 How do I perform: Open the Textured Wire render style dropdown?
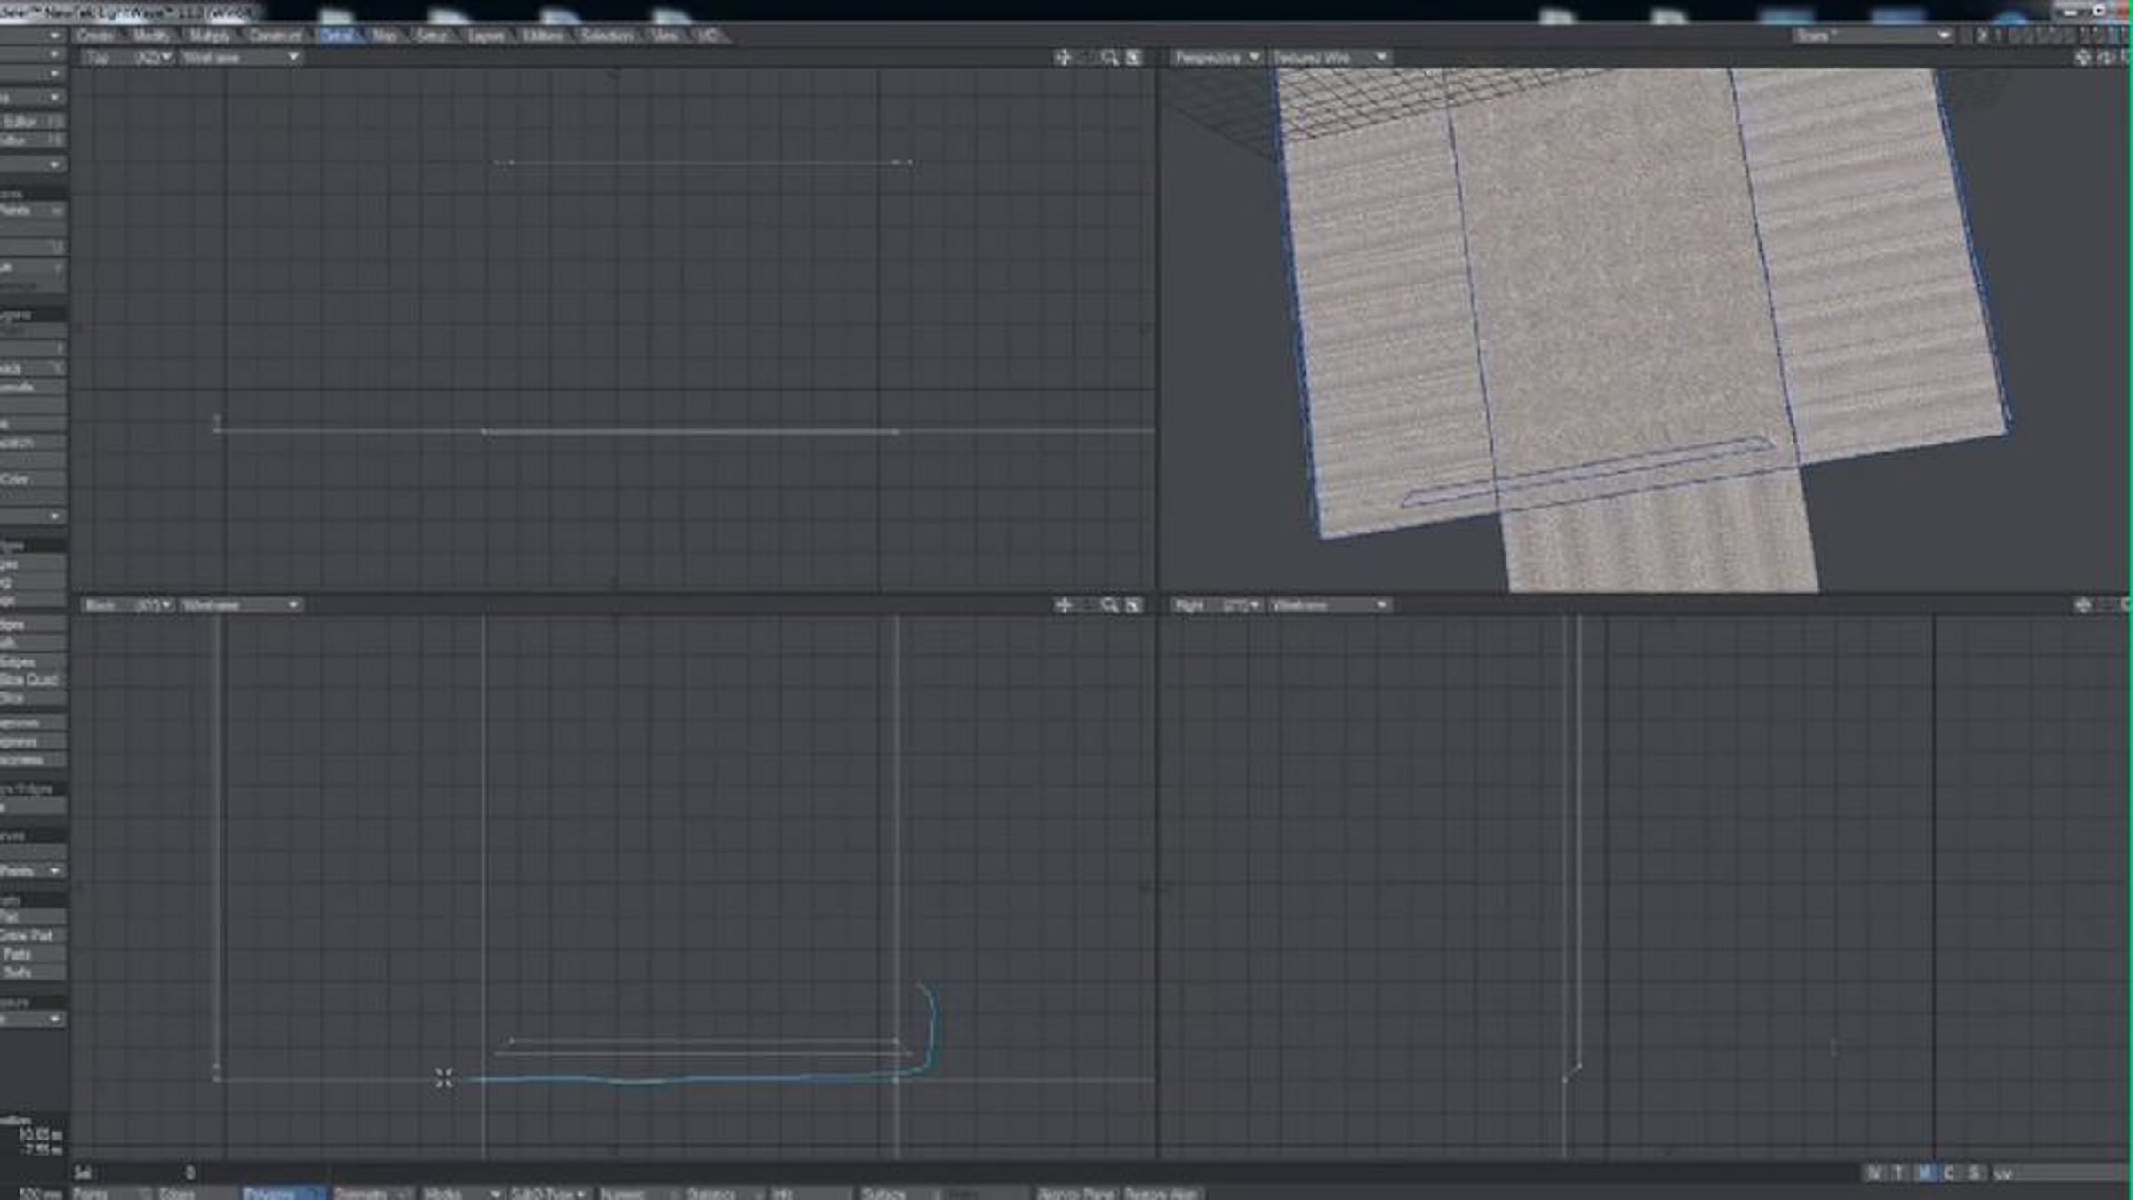(x=1330, y=58)
